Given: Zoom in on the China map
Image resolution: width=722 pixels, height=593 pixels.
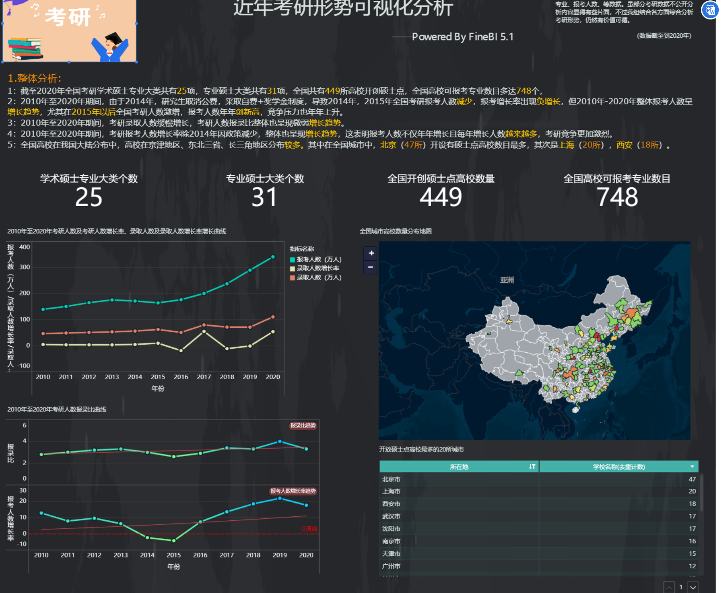Looking at the screenshot, I should [371, 253].
